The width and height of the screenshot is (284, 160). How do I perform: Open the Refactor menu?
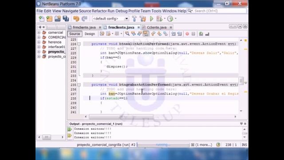[x=99, y=11]
